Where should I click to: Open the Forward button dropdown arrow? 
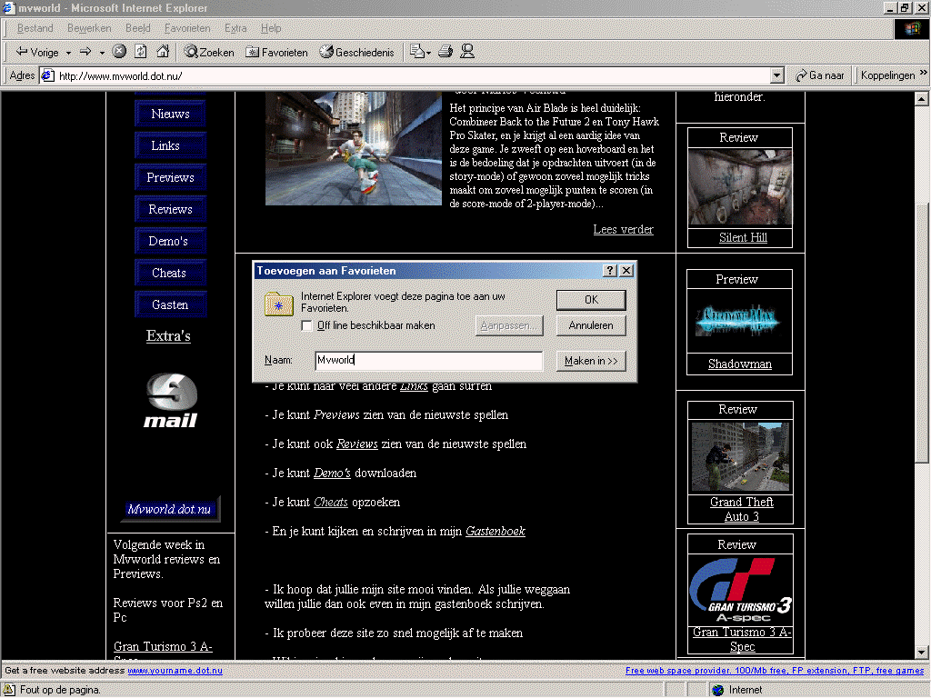[102, 53]
